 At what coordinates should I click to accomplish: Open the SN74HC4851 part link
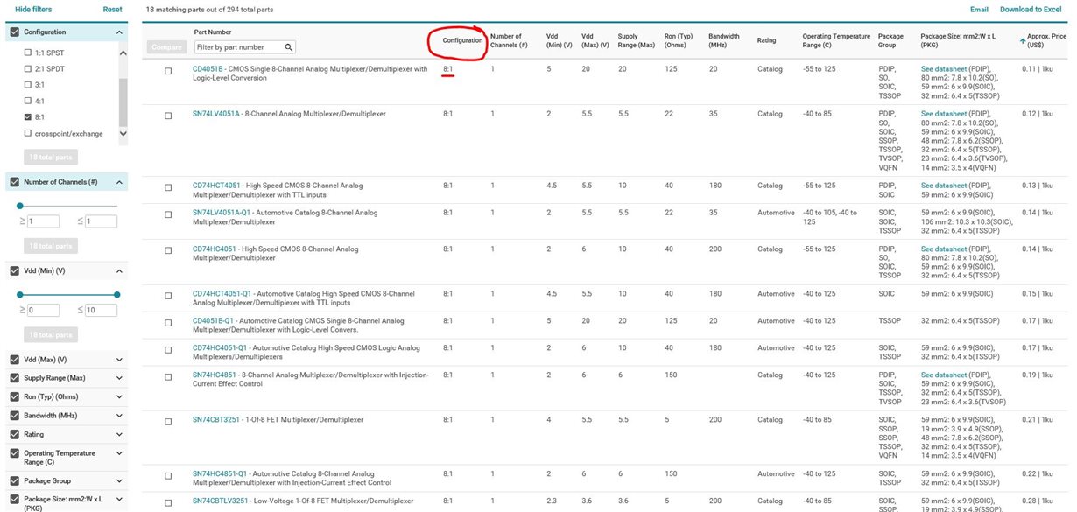[213, 375]
